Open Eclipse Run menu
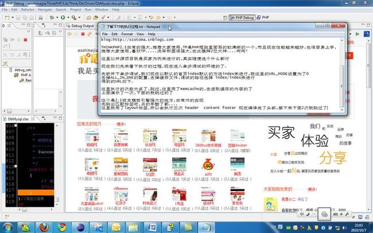This screenshot has width=373, height=233. [88, 10]
